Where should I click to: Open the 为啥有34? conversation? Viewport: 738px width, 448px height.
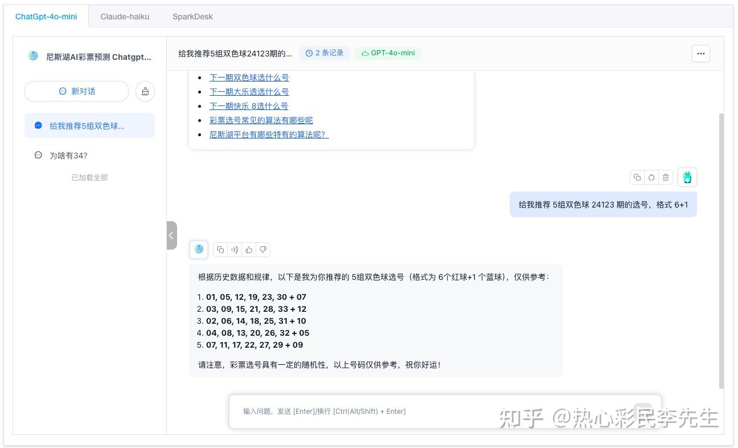coord(89,155)
